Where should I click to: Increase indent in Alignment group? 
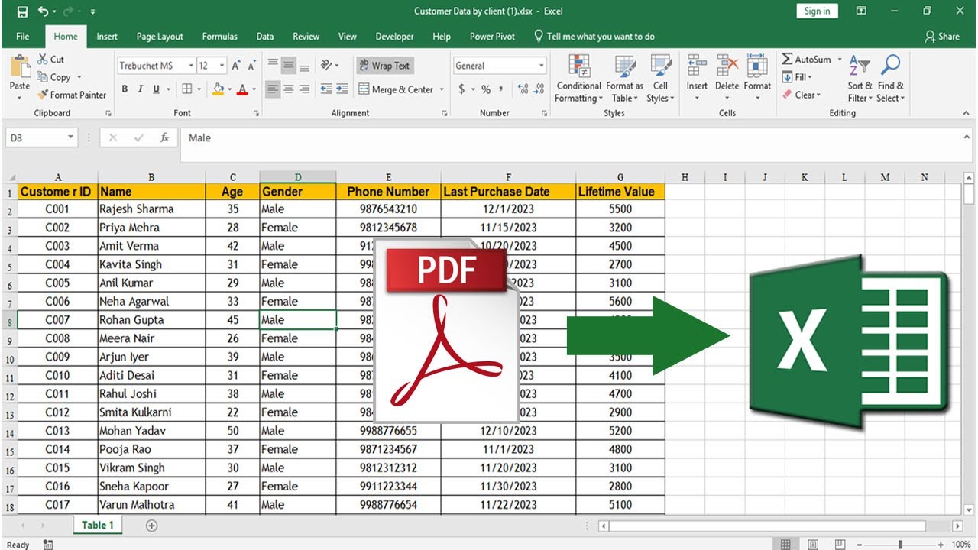point(342,89)
